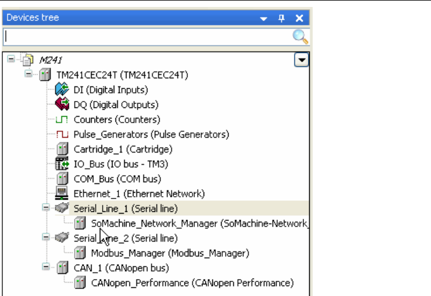Viewport: 431px width, 296px height.
Task: Open the Devices tree panel title dropdown
Action: pos(263,19)
